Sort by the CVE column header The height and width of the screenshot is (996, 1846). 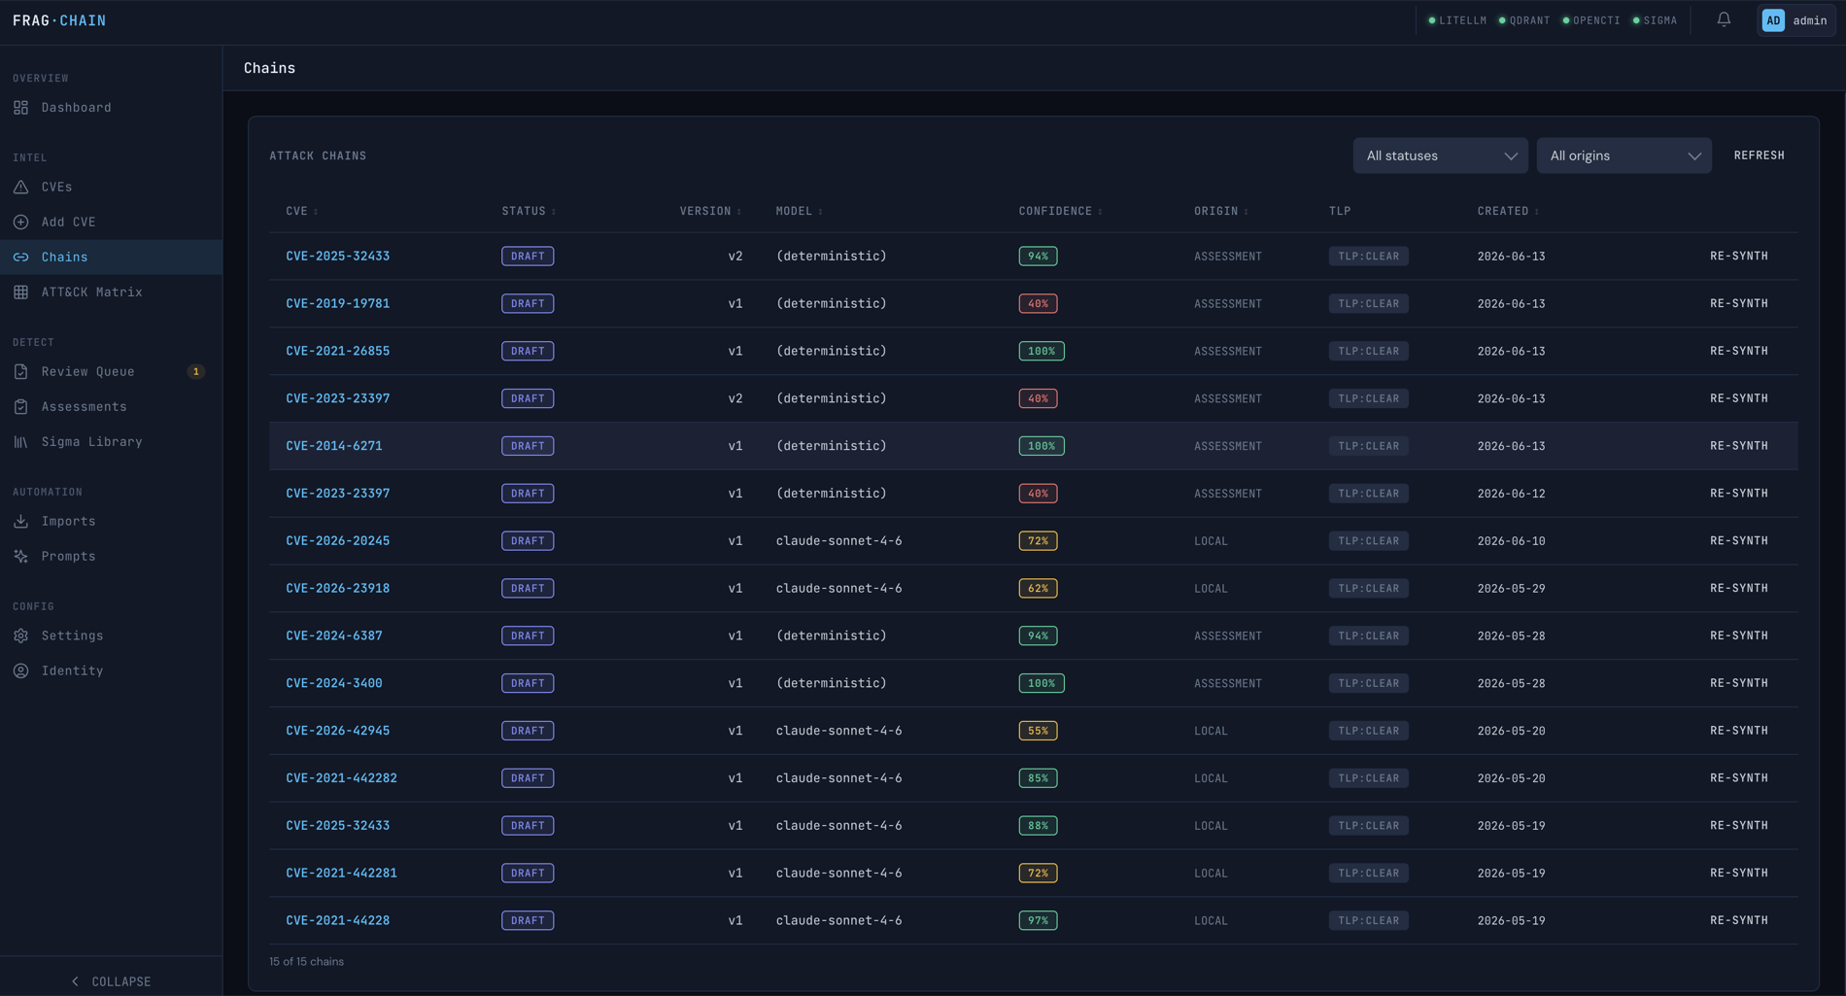(302, 211)
